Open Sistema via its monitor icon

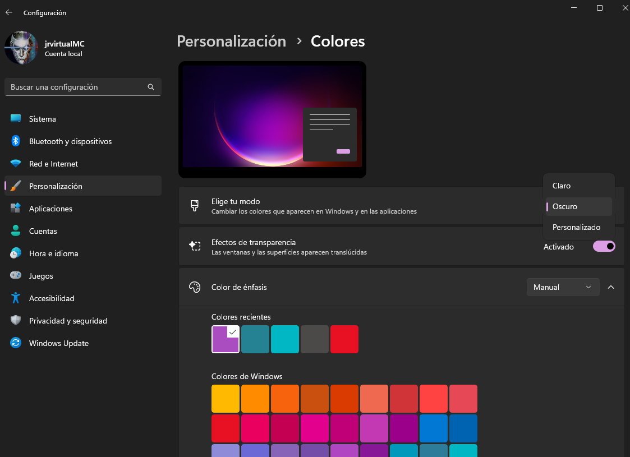point(16,118)
